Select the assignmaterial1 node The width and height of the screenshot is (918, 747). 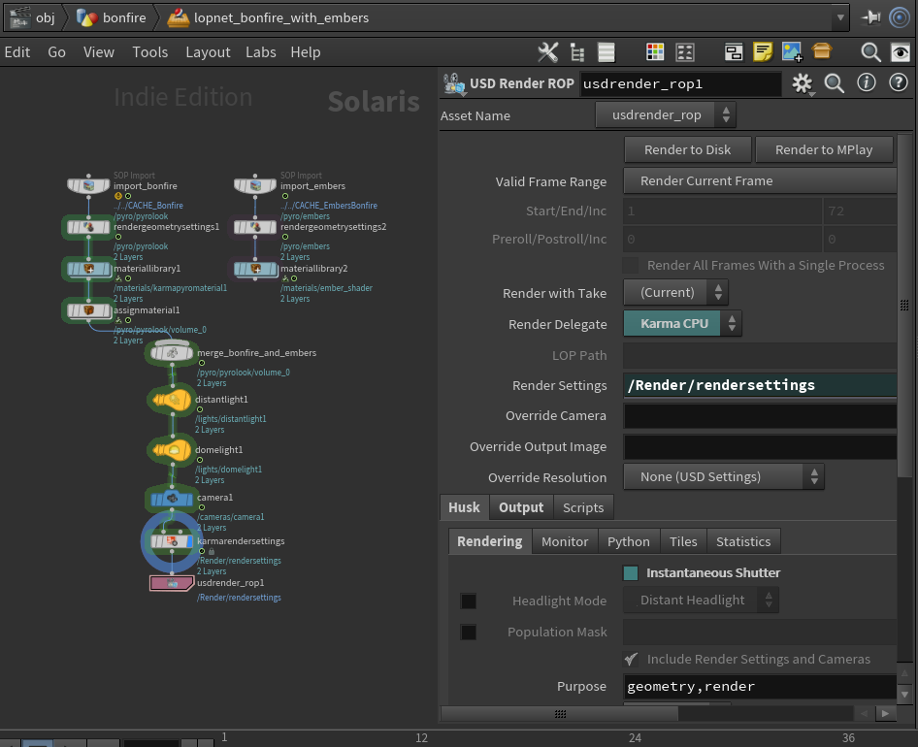click(x=88, y=310)
